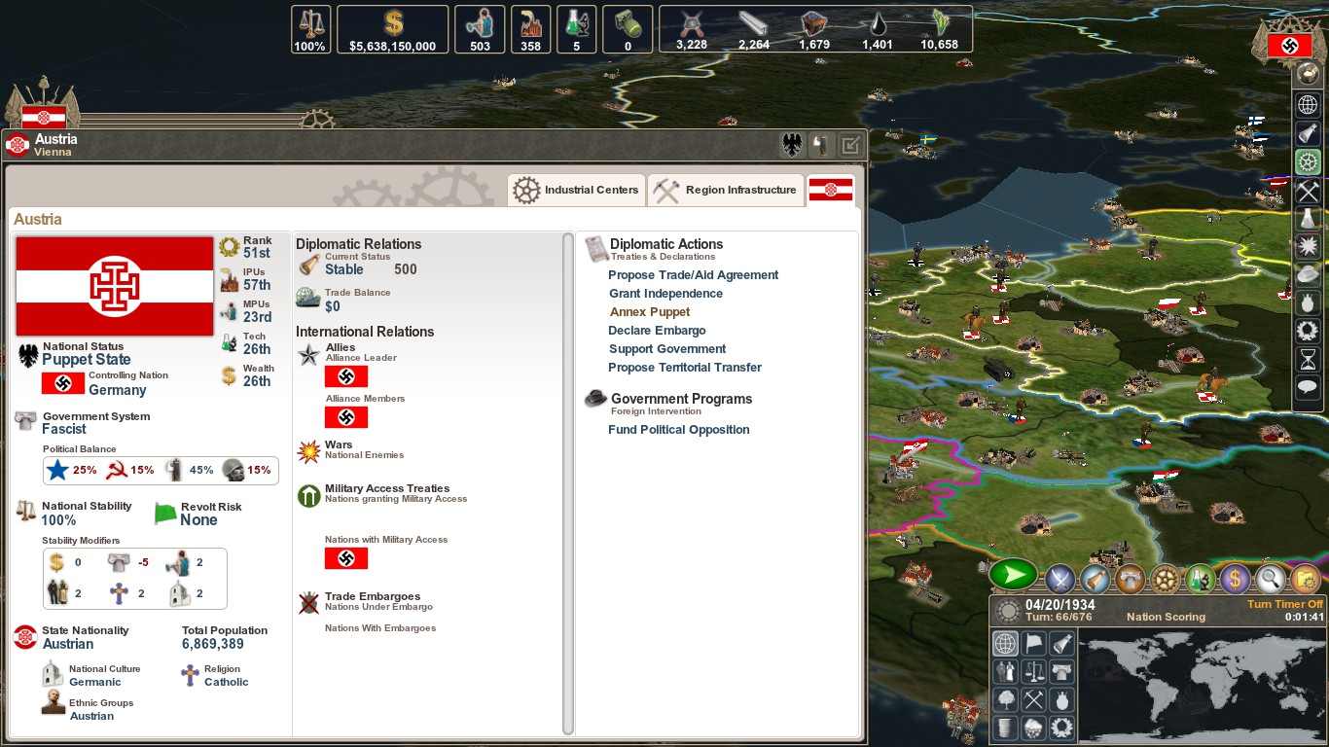Select the Austrian flag tab
The width and height of the screenshot is (1329, 747).
point(831,190)
